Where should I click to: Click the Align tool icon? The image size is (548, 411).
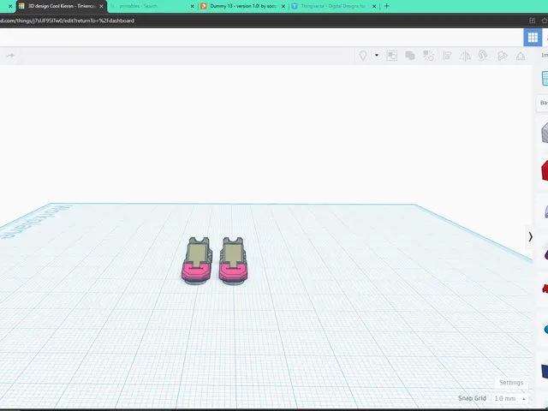coord(447,56)
